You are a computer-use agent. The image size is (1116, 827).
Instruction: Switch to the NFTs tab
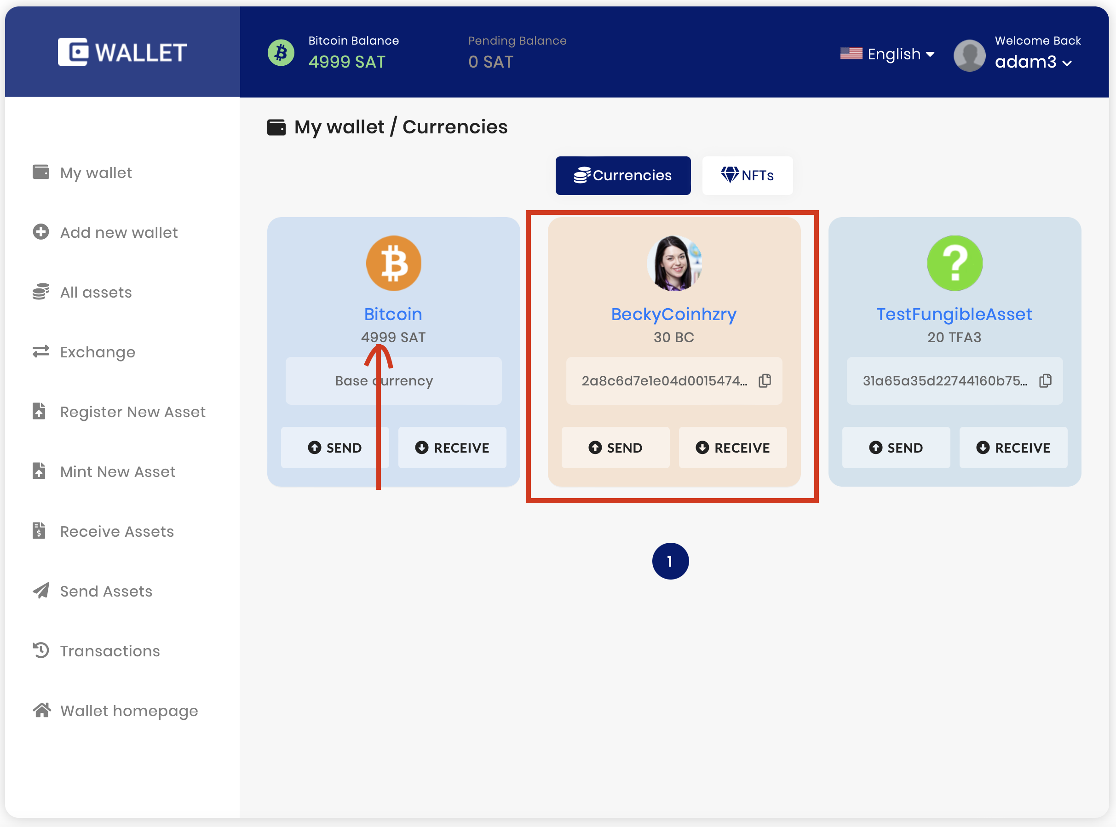coord(747,176)
